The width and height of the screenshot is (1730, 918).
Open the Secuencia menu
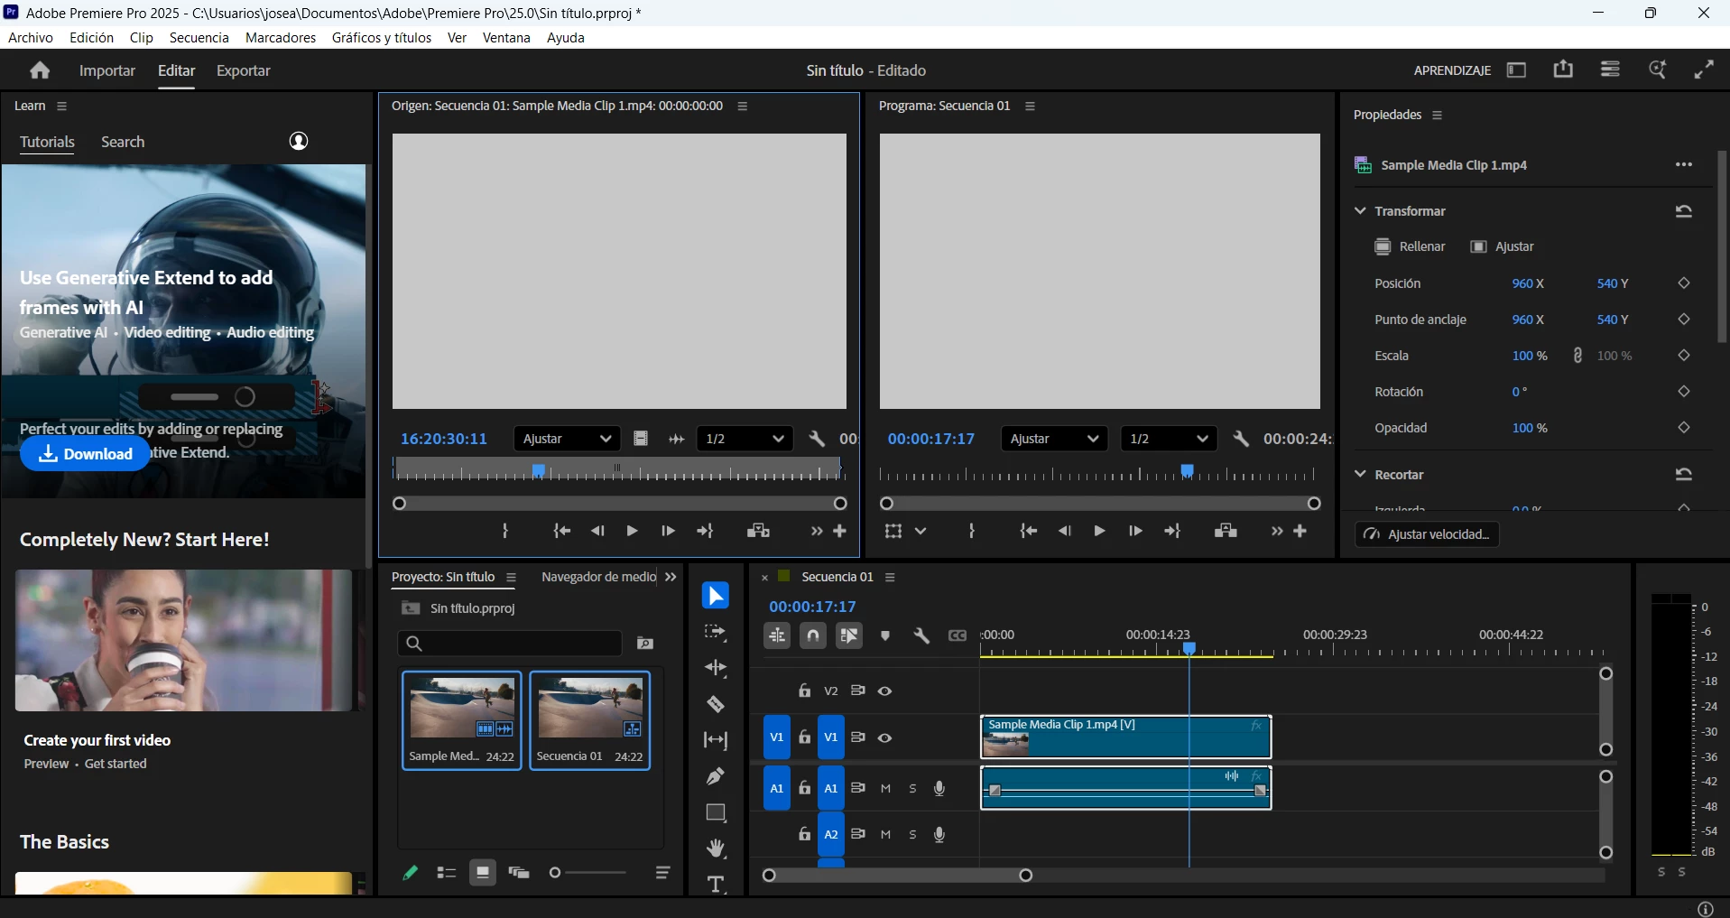tap(199, 37)
